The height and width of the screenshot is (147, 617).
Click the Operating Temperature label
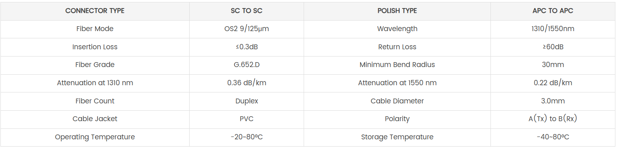click(95, 137)
